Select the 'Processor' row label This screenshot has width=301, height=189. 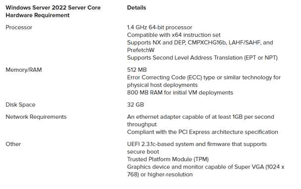click(x=19, y=27)
